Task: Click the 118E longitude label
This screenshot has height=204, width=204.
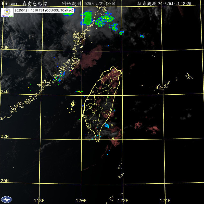Action: pyautogui.click(x=39, y=200)
